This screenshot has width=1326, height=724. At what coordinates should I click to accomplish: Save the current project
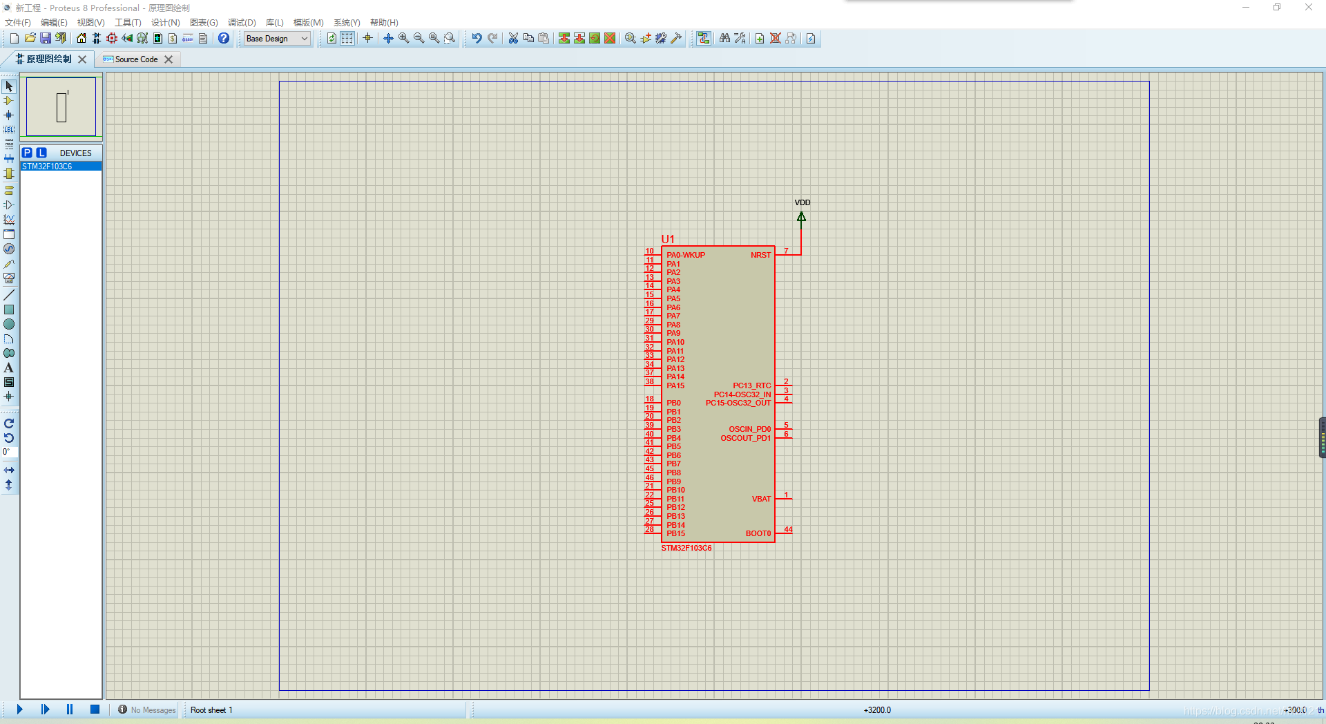pos(46,39)
